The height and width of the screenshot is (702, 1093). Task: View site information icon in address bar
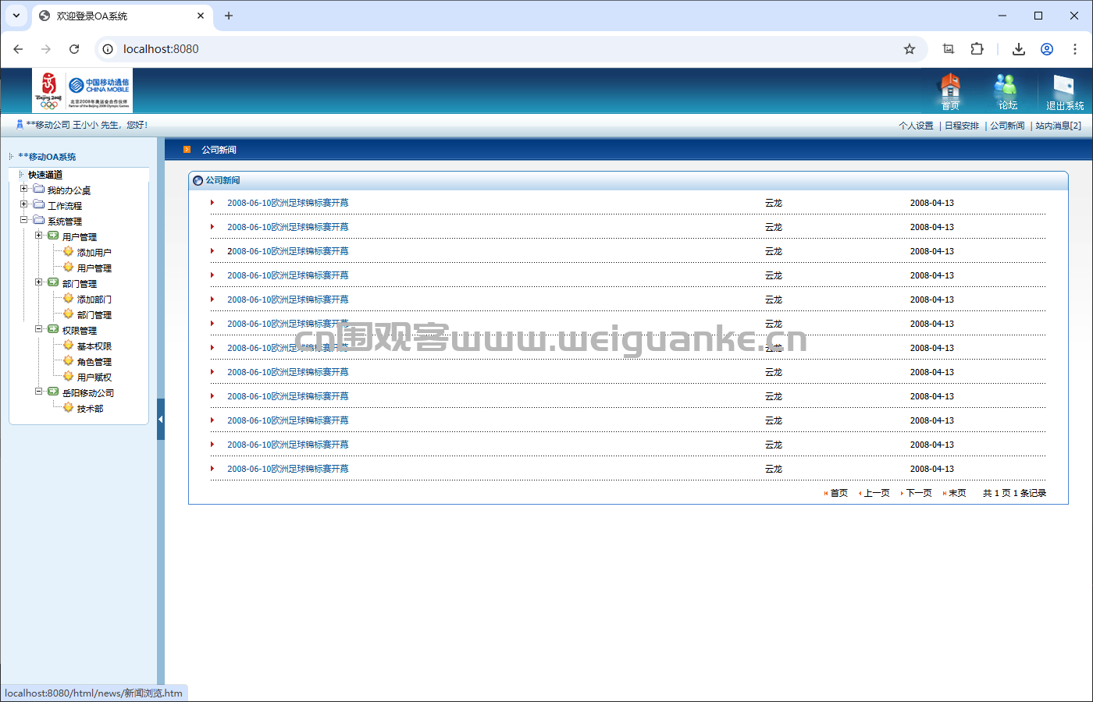[x=109, y=49]
